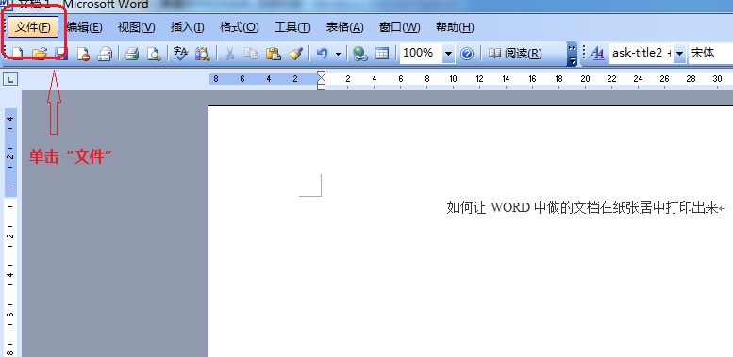Click the Insert Table grid icon

(382, 53)
